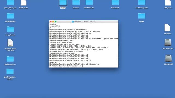Select the display_stream_updates folder icon
The width and height of the screenshot is (175, 98).
coord(10,71)
